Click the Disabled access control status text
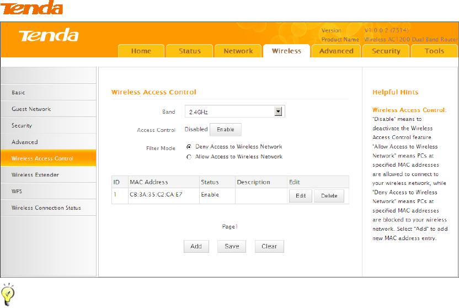459x308 pixels. (196, 129)
